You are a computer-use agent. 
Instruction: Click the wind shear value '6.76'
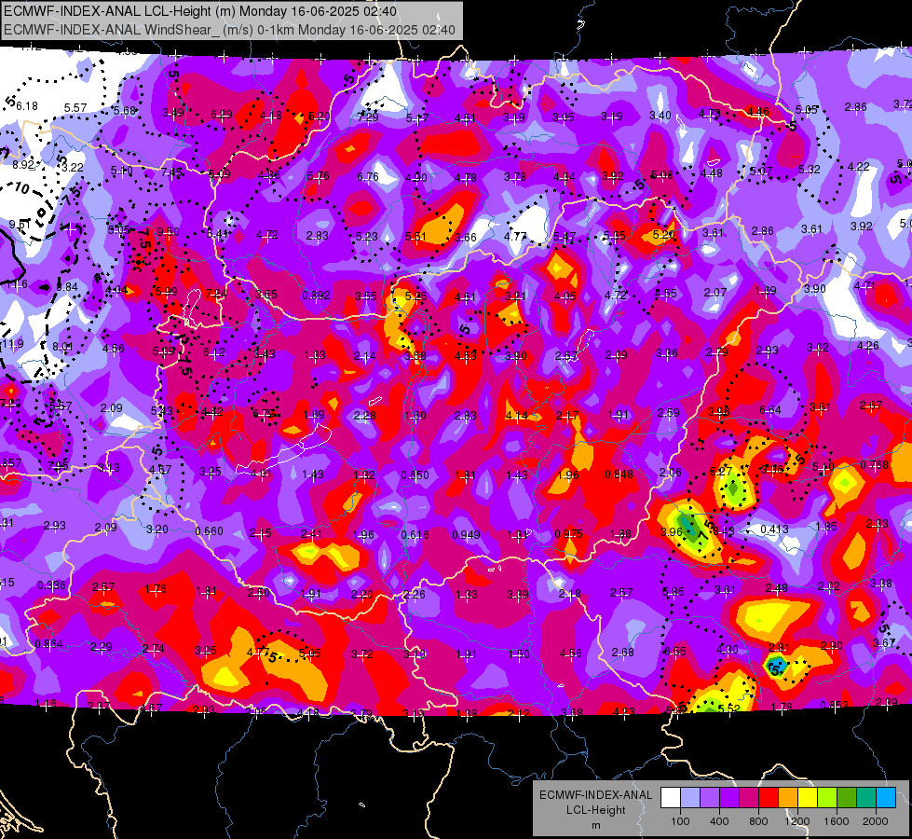pos(368,177)
